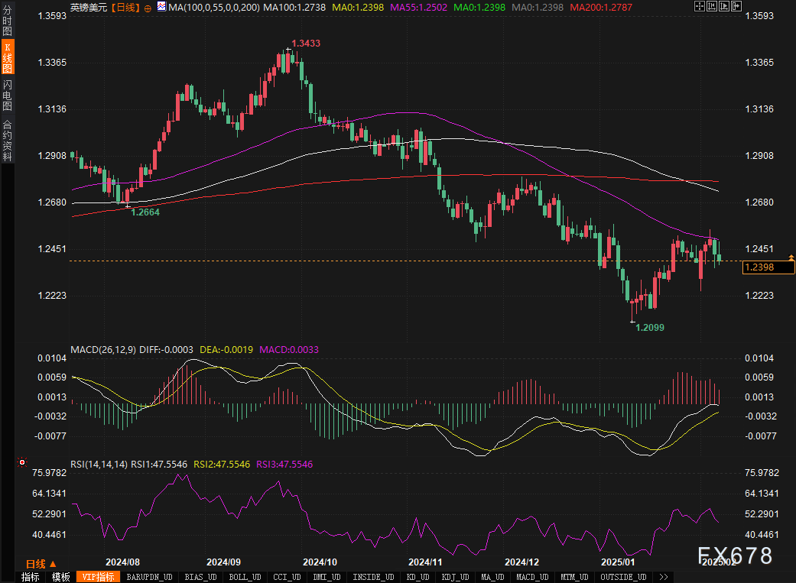Viewport: 796px width, 583px height.
Task: Switch to the 分时图 tab
Action: point(6,19)
